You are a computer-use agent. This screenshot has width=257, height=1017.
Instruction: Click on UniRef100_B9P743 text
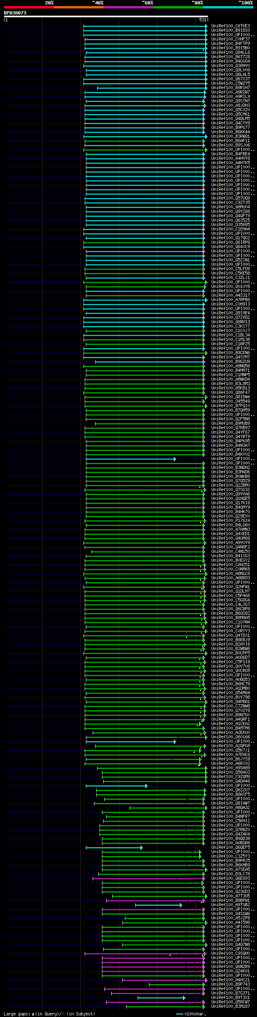click(x=230, y=984)
